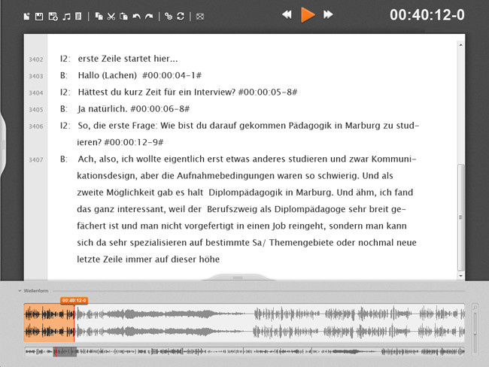Toggle fullscreen with the expand icon
The height and width of the screenshot is (367, 489).
pos(200,17)
